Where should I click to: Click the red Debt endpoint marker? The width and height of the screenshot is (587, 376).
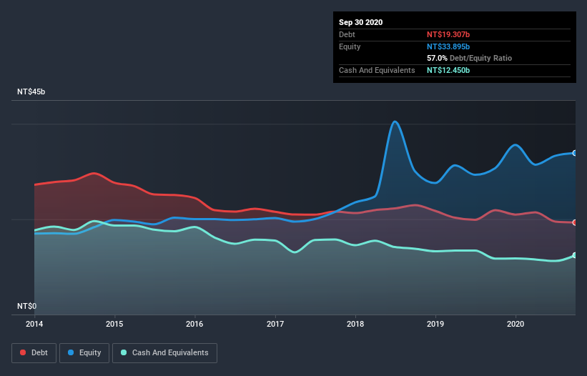575,222
